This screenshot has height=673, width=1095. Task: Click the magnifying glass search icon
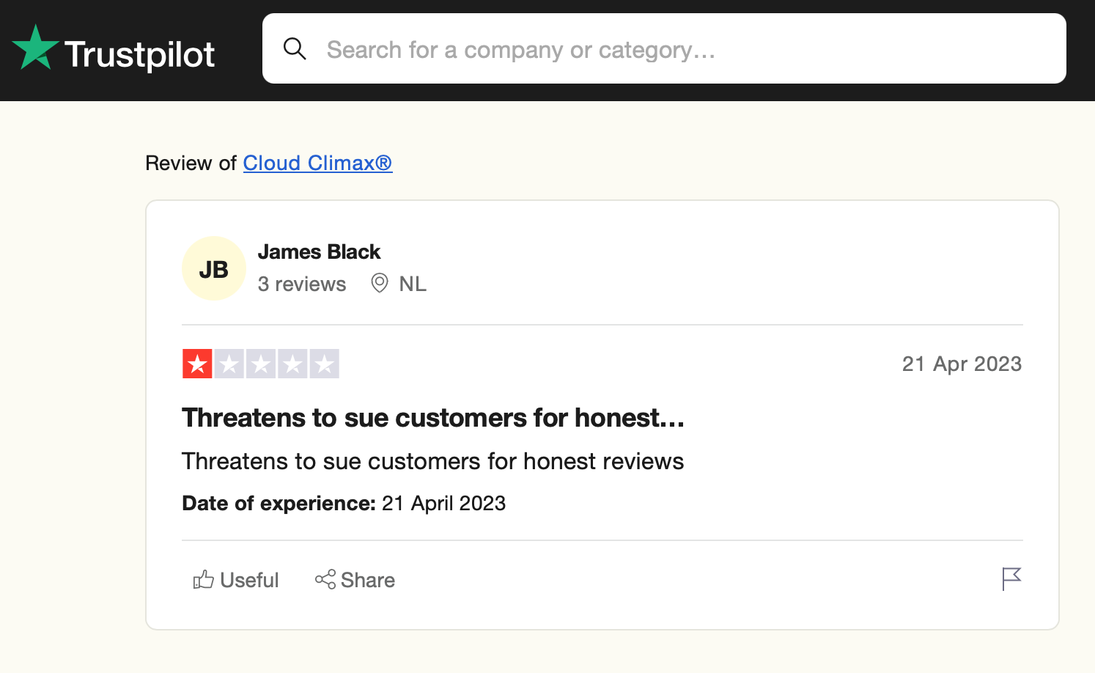click(295, 49)
